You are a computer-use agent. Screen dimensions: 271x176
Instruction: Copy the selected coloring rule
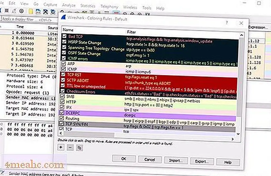[x=79, y=148]
